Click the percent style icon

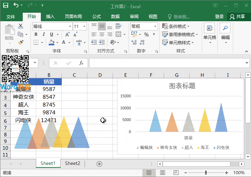146,34
